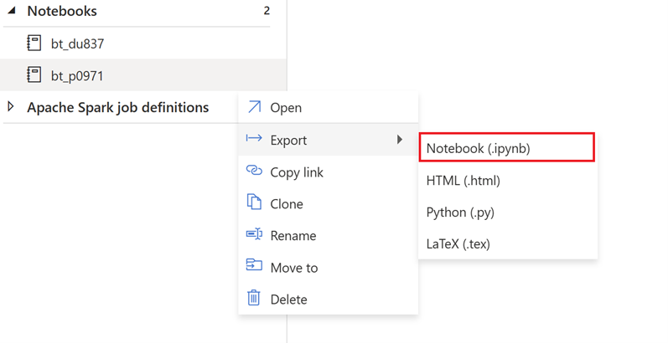Viewport: 668px width, 343px height.
Task: Collapse the Notebooks section triangle
Action: click(11, 11)
